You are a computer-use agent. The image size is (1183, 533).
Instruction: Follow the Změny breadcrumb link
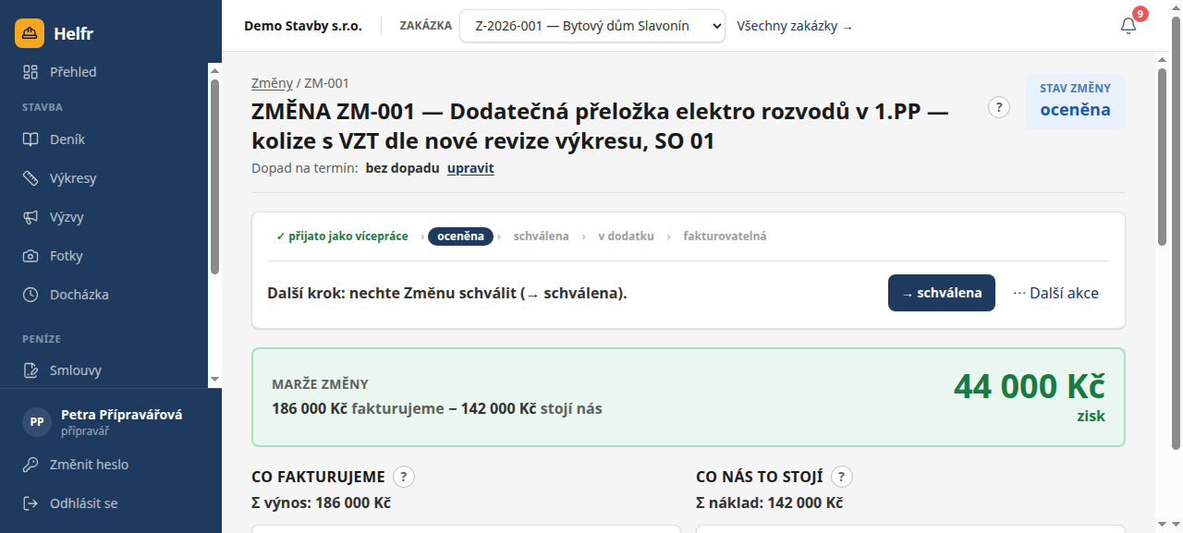(x=272, y=83)
